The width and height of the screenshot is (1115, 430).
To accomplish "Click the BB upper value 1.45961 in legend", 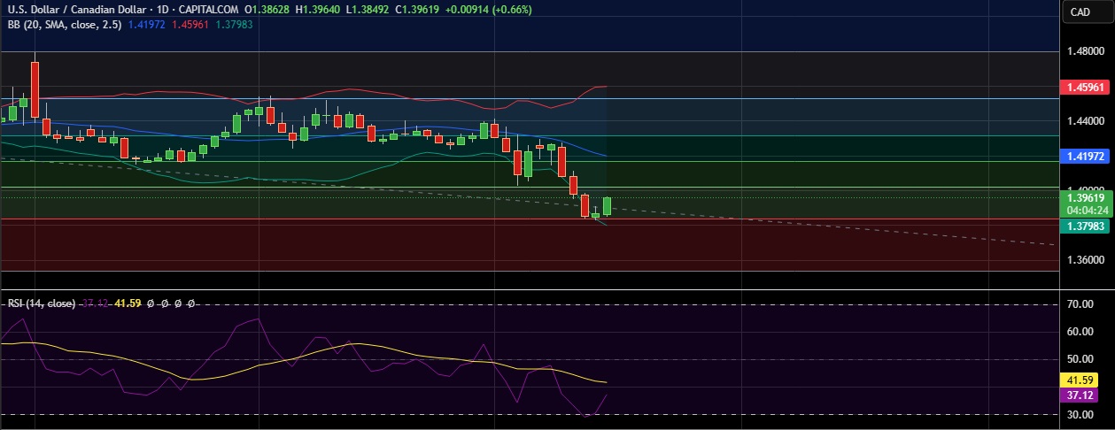I will 190,25.
